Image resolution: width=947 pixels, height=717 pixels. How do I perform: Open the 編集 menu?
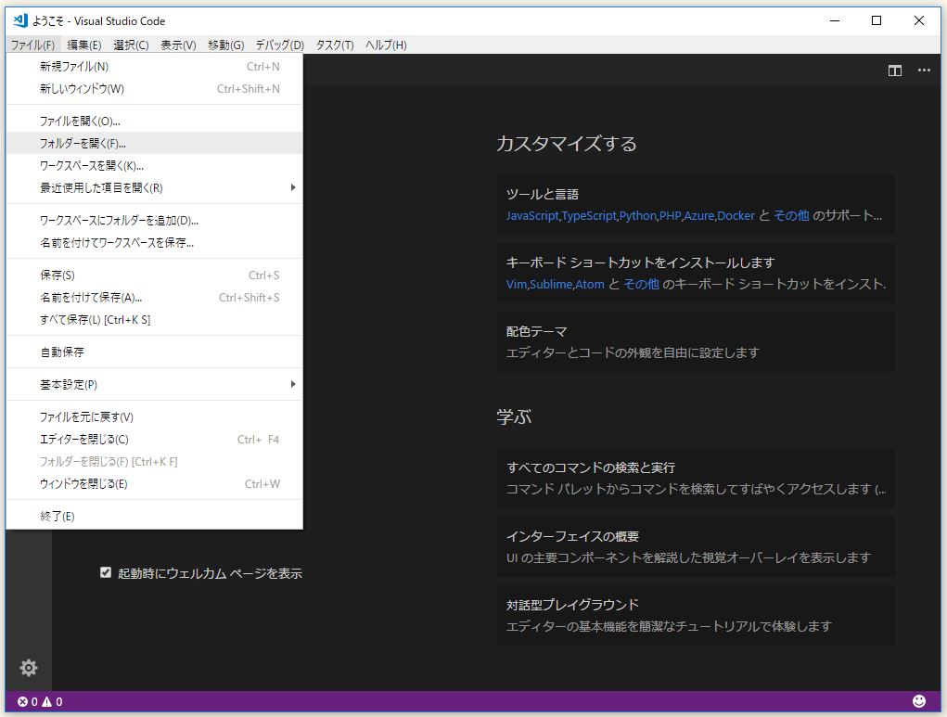click(x=83, y=45)
